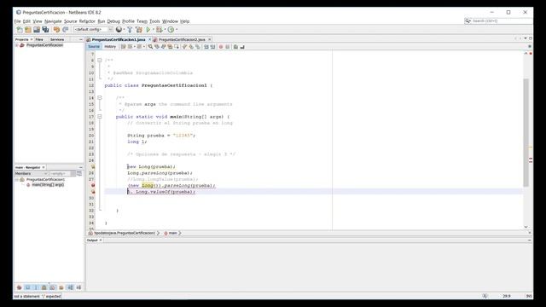
Task: Click the Find Selection magnifier icon
Action: click(x=150, y=47)
